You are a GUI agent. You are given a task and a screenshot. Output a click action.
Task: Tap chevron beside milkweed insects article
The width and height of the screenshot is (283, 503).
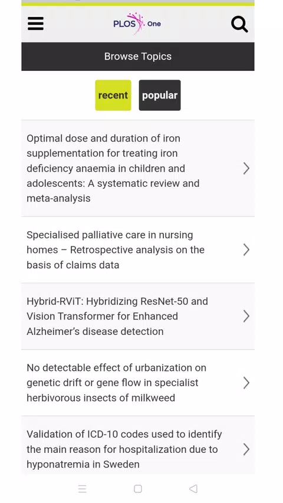click(246, 383)
